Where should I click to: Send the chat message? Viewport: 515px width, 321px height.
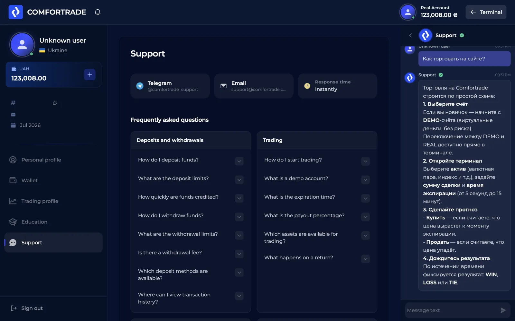pyautogui.click(x=503, y=310)
